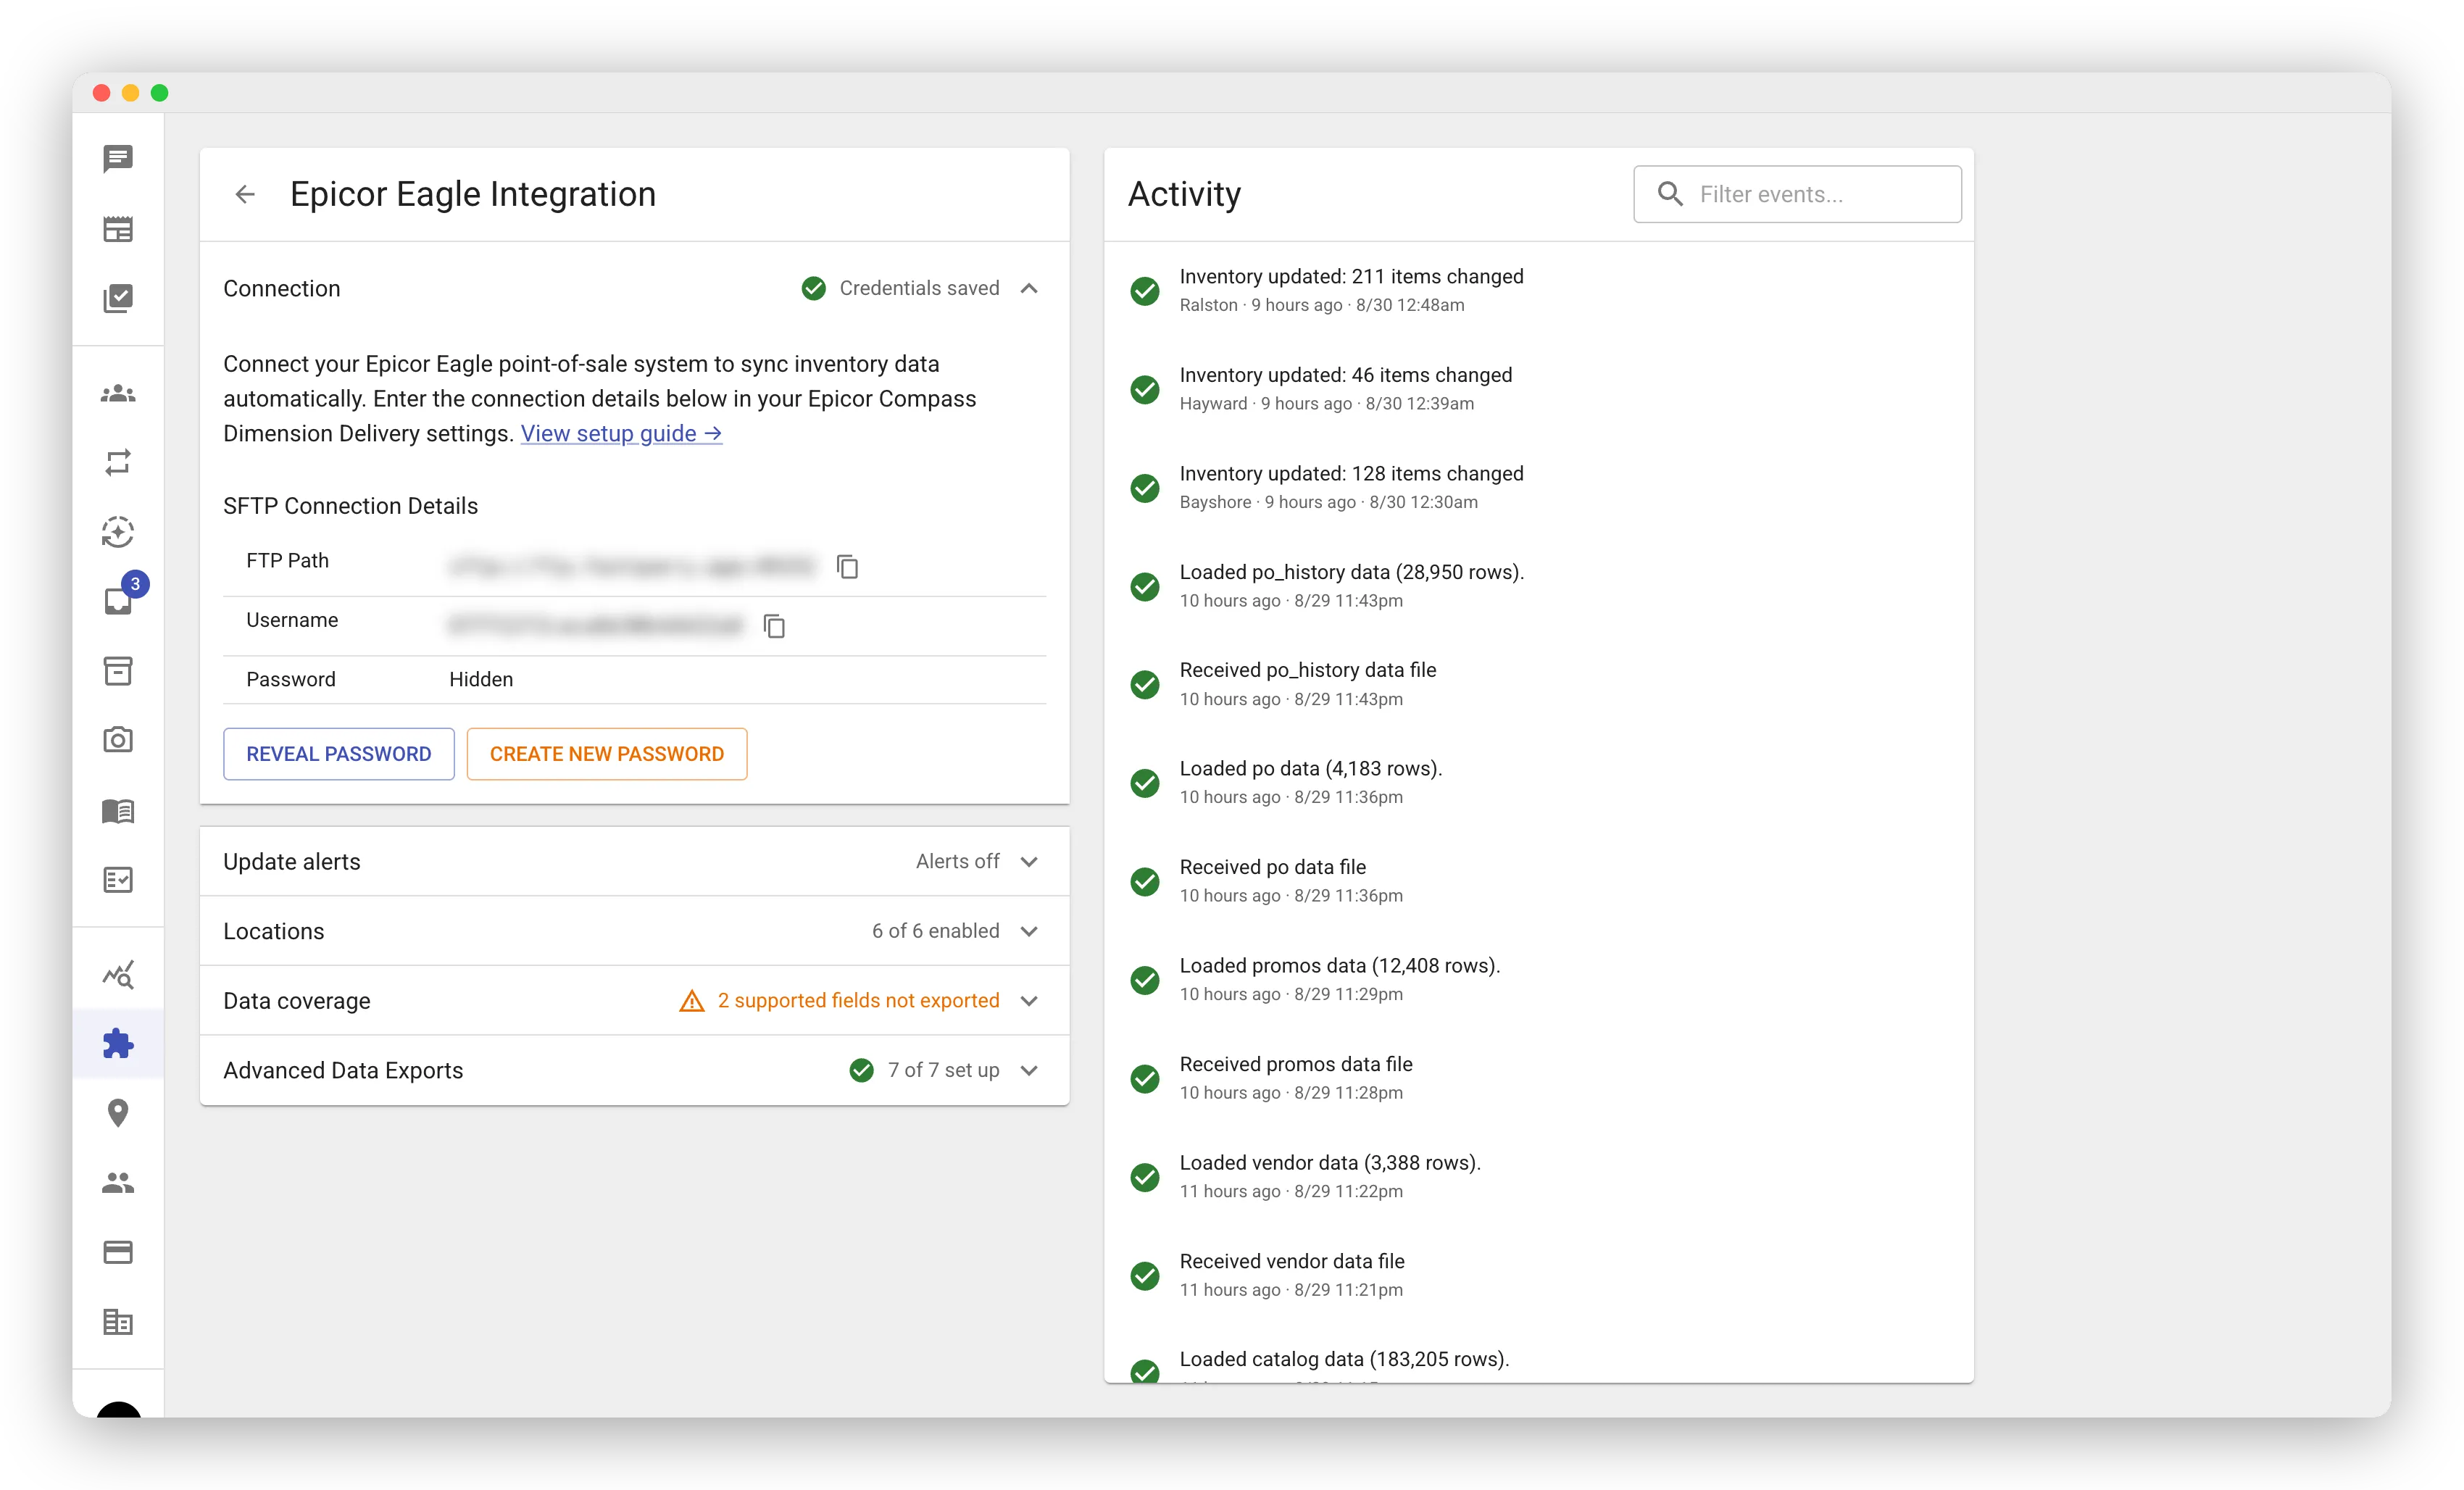Copy the FTP Path value
The width and height of the screenshot is (2464, 1490).
(x=848, y=566)
